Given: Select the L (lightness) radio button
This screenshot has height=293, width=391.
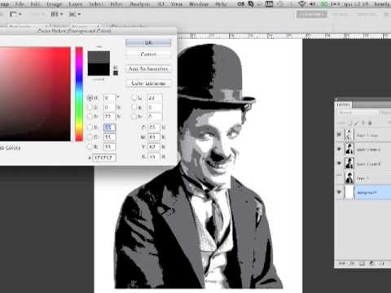Looking at the screenshot, I should point(134,98).
